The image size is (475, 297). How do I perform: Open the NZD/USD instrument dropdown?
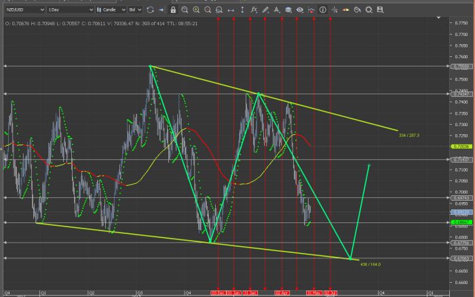click(25, 9)
